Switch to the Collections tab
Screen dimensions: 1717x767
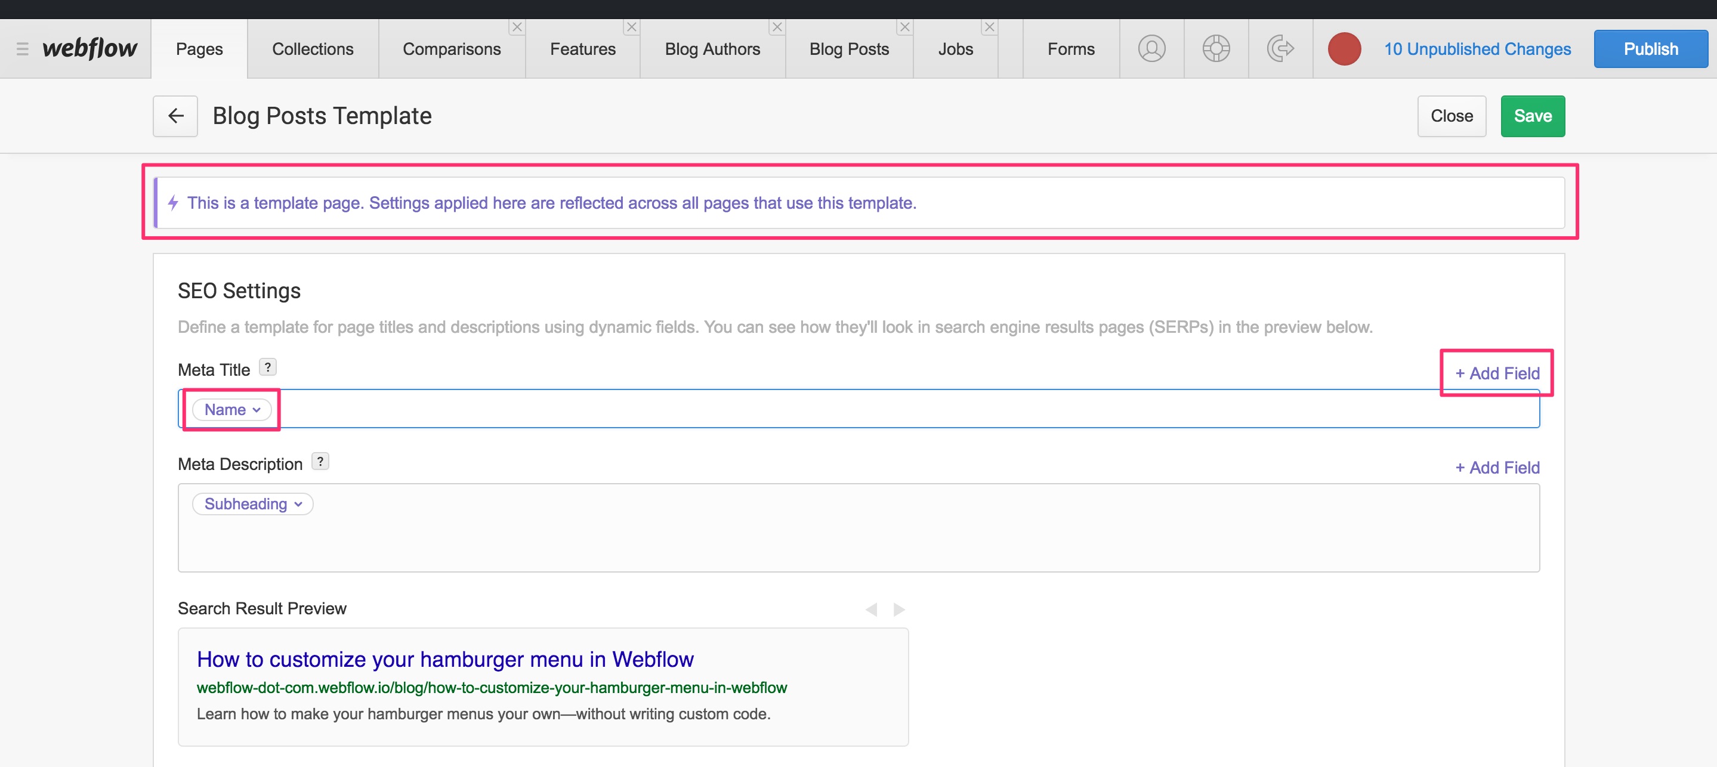tap(313, 50)
